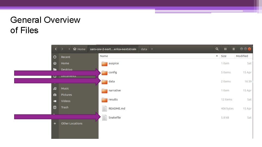Click the sidebar Home house icon
262x147 pixels.
coord(55,63)
